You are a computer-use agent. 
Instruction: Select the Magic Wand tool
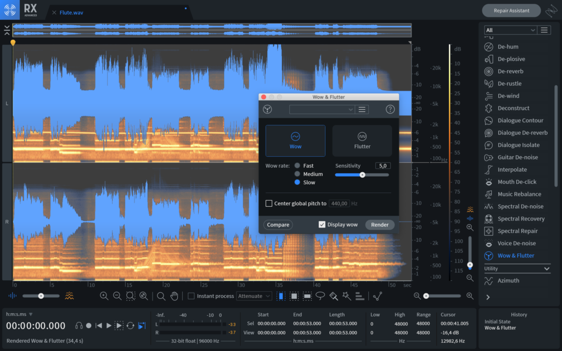pyautogui.click(x=346, y=296)
